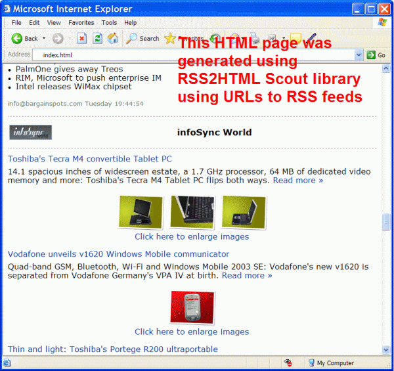The height and width of the screenshot is (371, 394).
Task: Go to the Home page icon
Action: coord(113,39)
